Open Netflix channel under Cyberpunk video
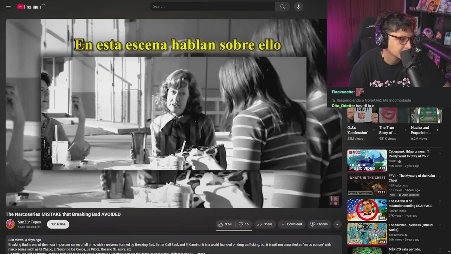 point(393,161)
